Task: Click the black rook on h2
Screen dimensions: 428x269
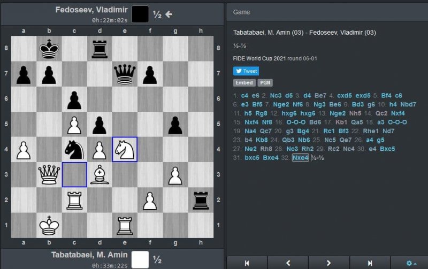Action: (x=200, y=199)
